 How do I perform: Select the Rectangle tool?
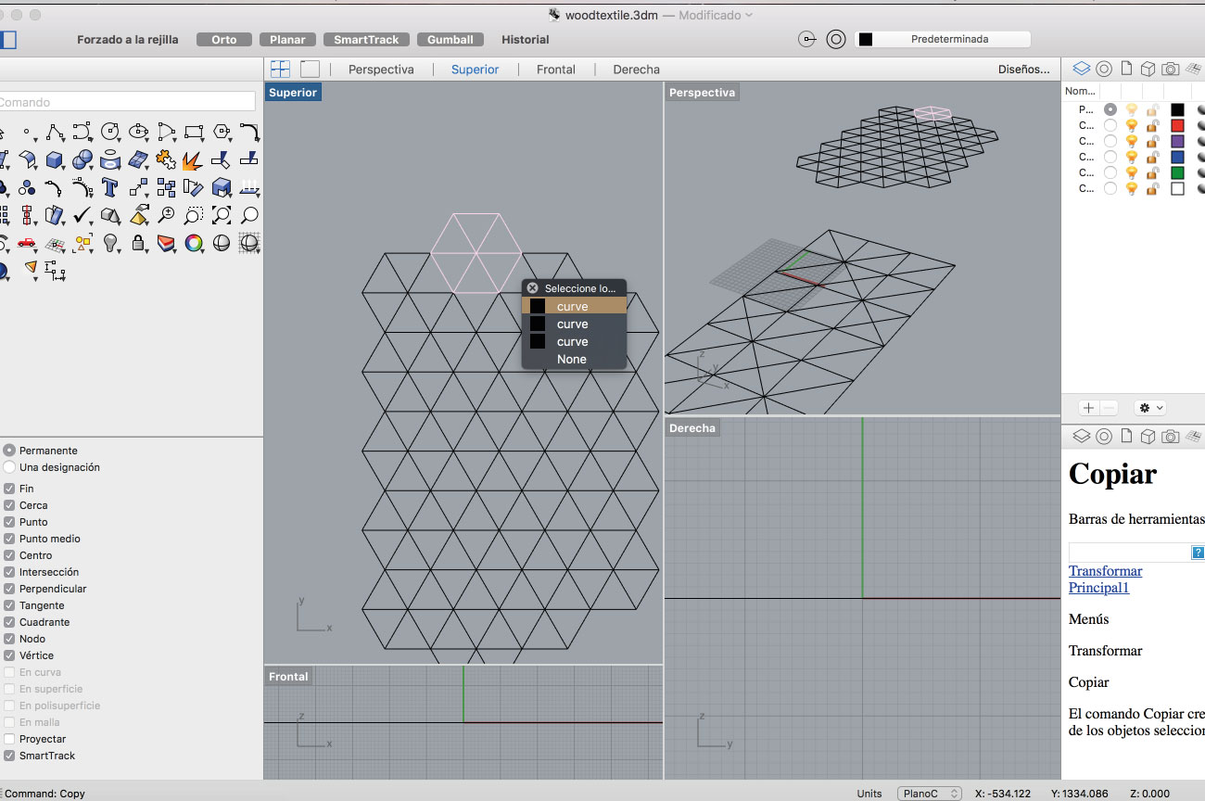coord(193,132)
